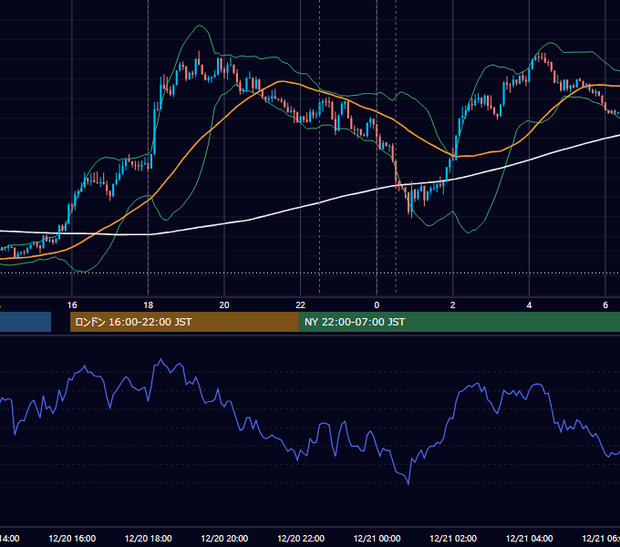Screen dimensions: 620x547
Task: Click the 16 hour label on upper axis
Action: (72, 305)
